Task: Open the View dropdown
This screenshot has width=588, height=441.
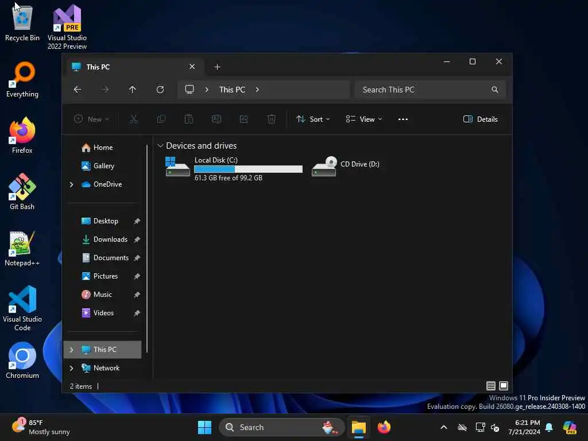Action: [363, 119]
